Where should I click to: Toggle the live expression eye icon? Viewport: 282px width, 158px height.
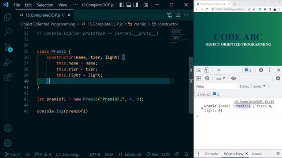(x=234, y=78)
